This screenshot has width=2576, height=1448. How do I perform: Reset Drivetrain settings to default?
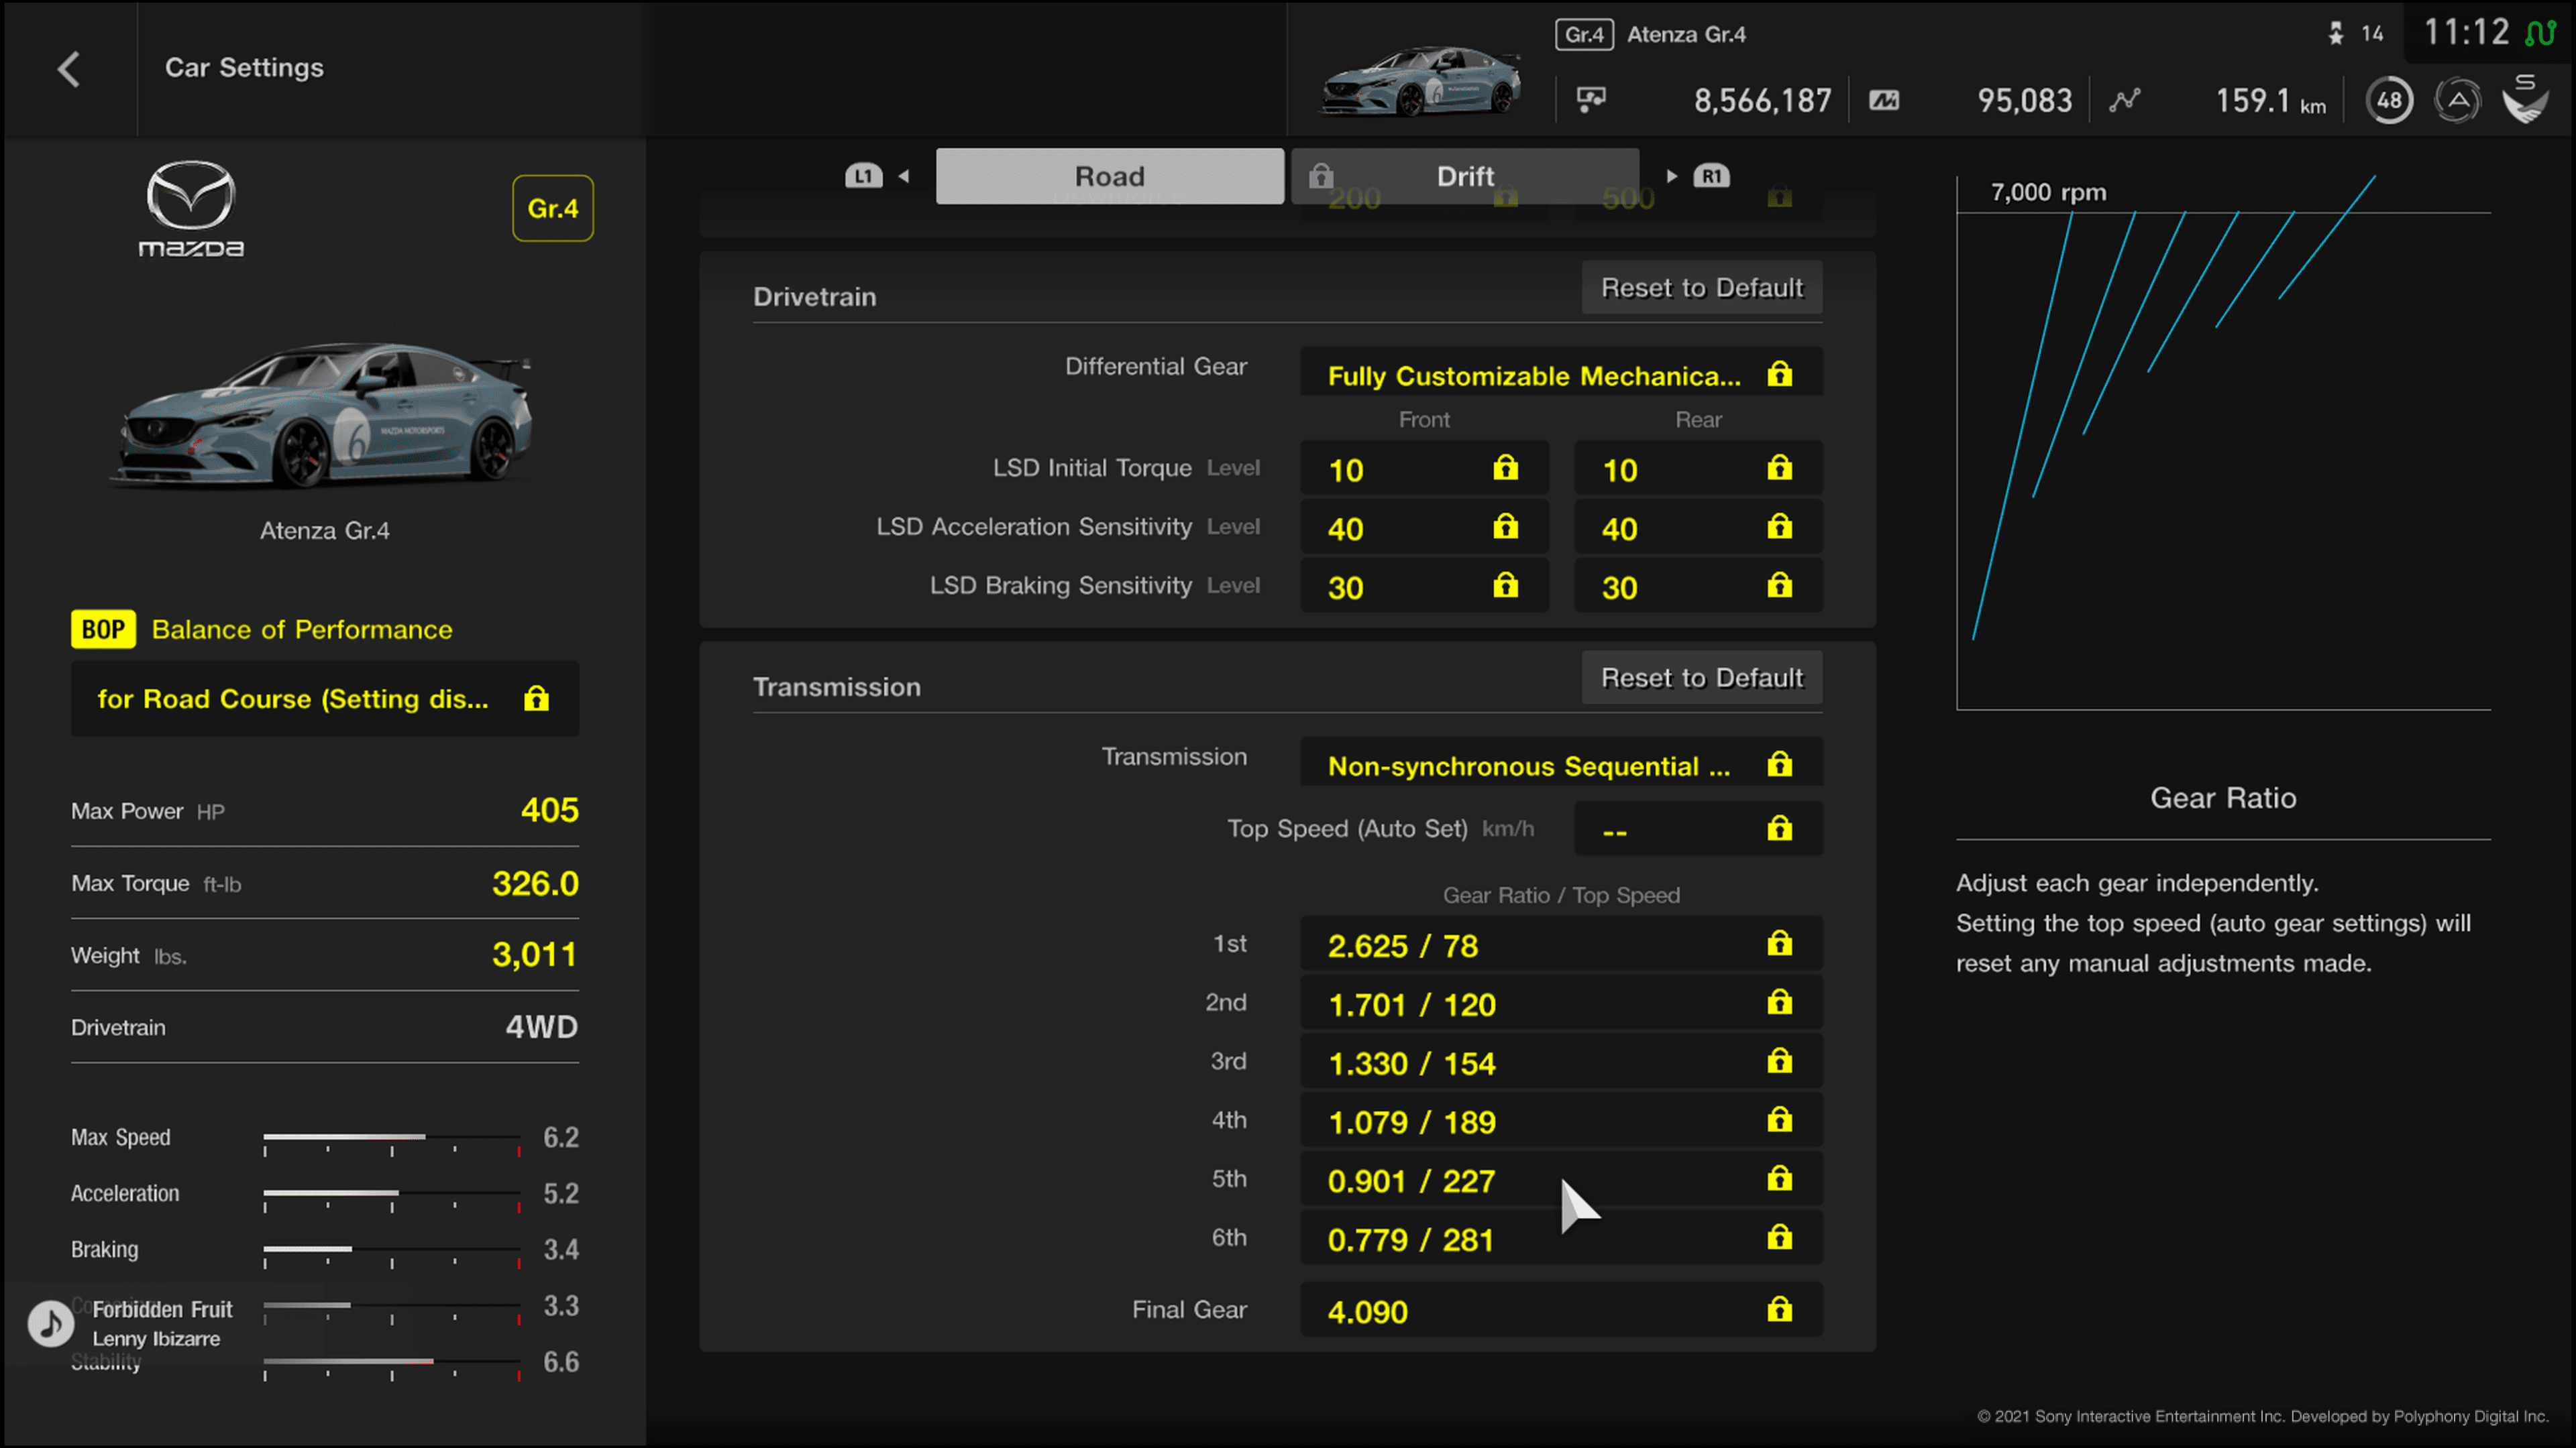pos(1702,288)
